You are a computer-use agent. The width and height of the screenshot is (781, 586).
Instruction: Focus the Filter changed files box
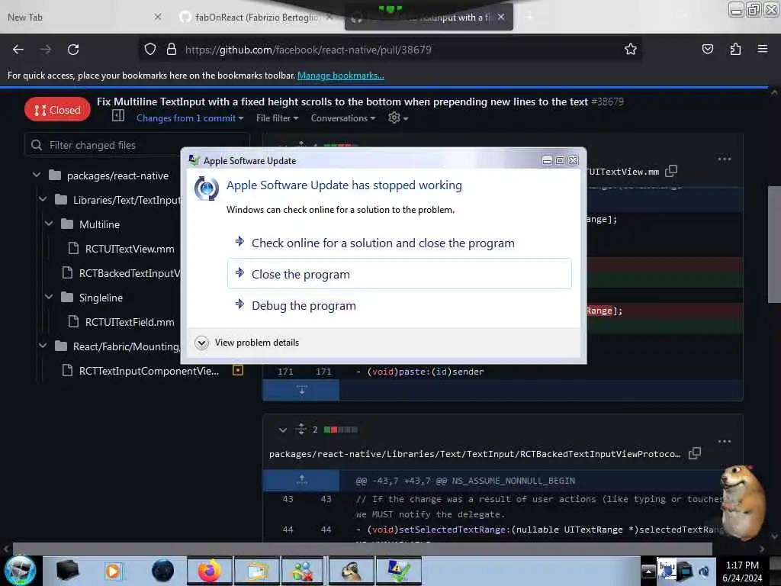click(137, 145)
